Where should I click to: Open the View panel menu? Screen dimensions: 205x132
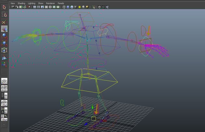coord(13,3)
